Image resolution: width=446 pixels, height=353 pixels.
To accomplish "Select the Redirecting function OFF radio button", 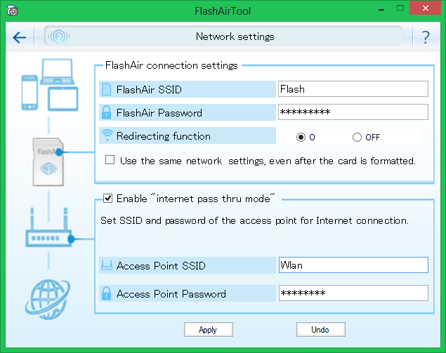I will click(x=357, y=138).
